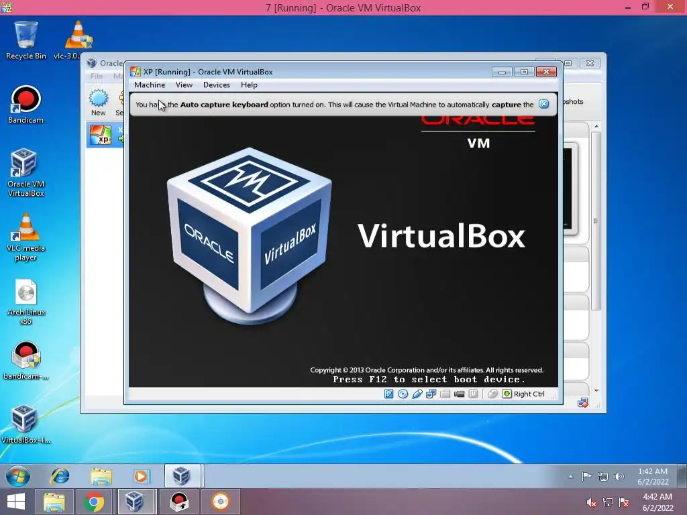Open the Windows 7 Start orb

18,476
